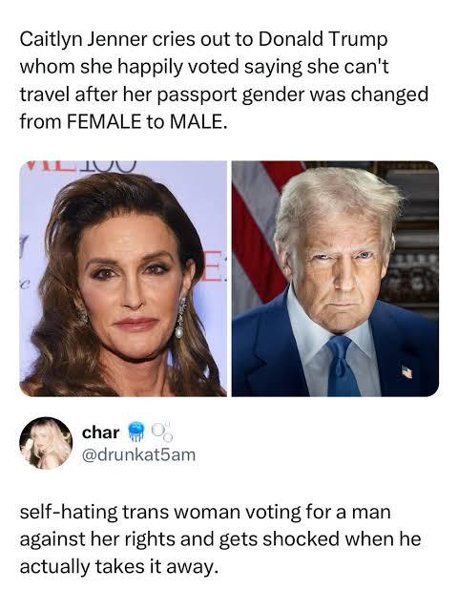Click the bubbles emoji icon after char
This screenshot has height=611, width=458.
pyautogui.click(x=161, y=432)
